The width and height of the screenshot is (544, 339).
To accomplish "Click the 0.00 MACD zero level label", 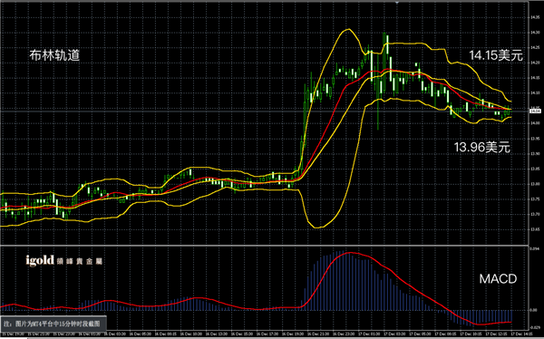I will (x=534, y=310).
